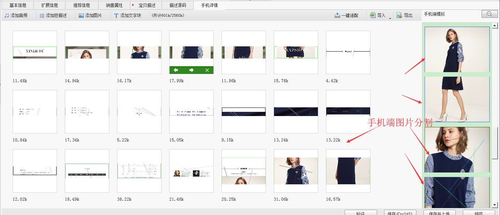
Task: Click the 添加图片 (add image) icon
Action: tap(81, 16)
